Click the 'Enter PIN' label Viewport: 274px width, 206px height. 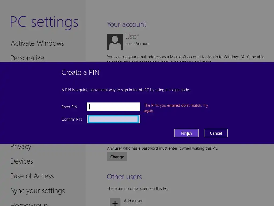pos(69,107)
